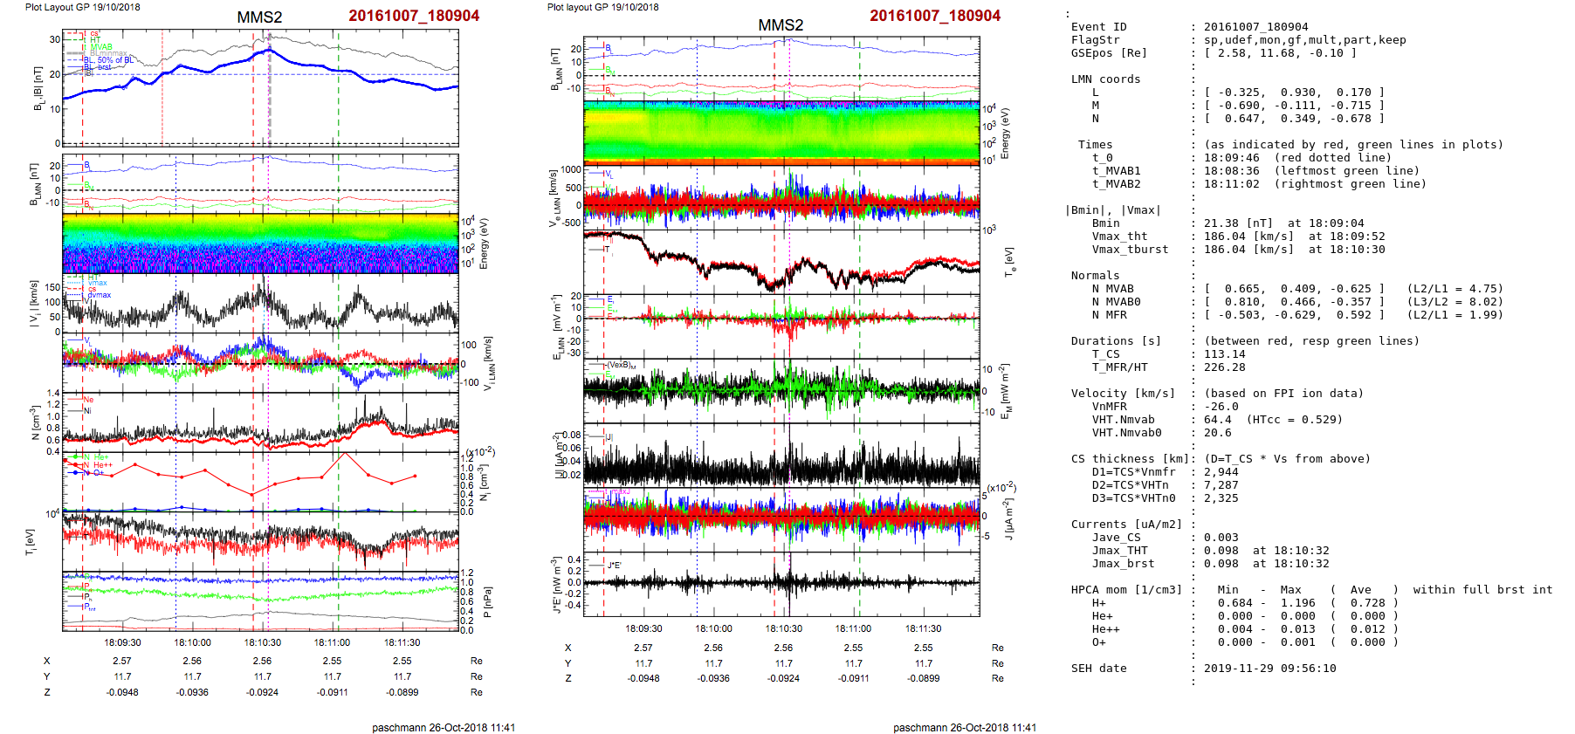Screen dimensions: 1575x734
Task: Click red 20161007_180904 label on left plot
Action: point(414,16)
